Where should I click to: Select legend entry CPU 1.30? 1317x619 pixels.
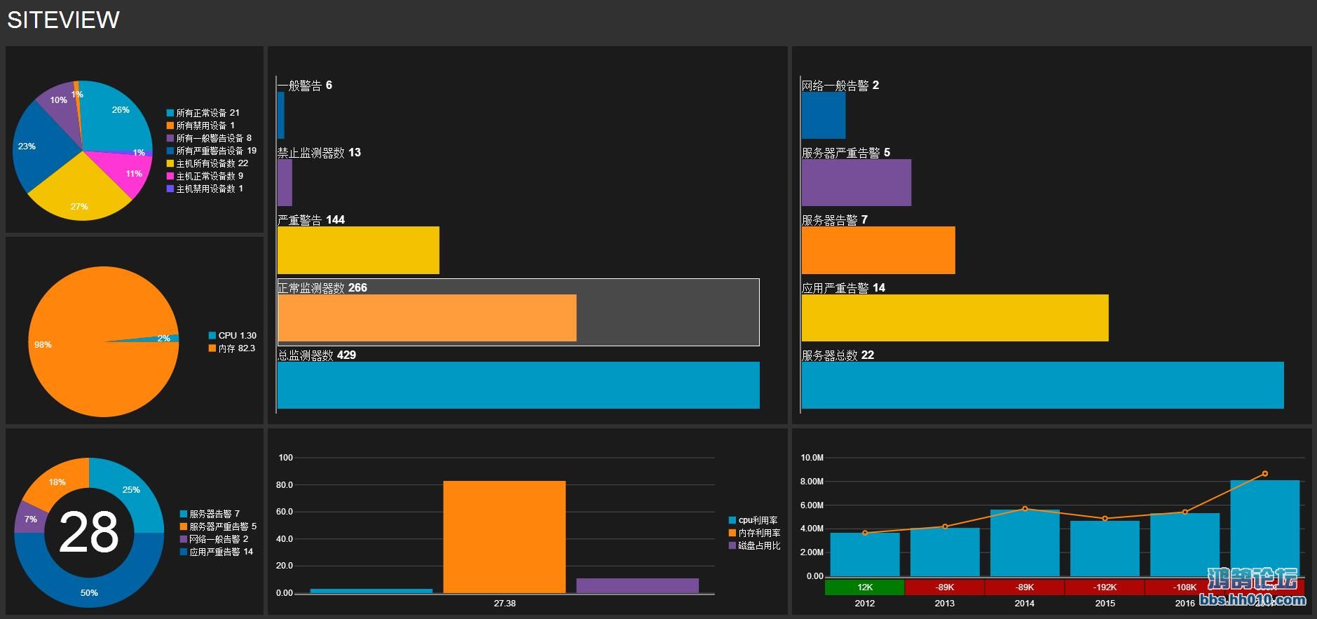[233, 336]
